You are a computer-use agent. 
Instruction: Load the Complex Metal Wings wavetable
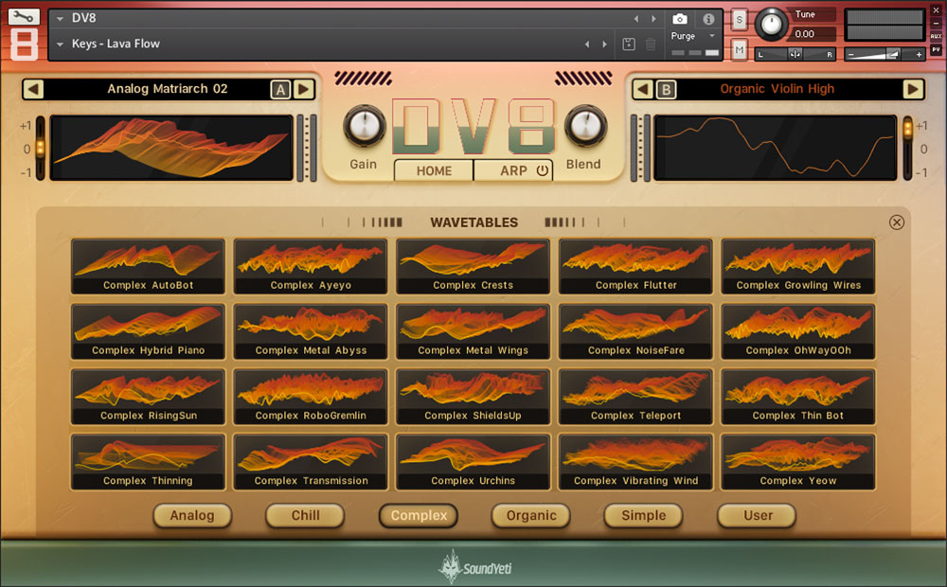point(473,331)
